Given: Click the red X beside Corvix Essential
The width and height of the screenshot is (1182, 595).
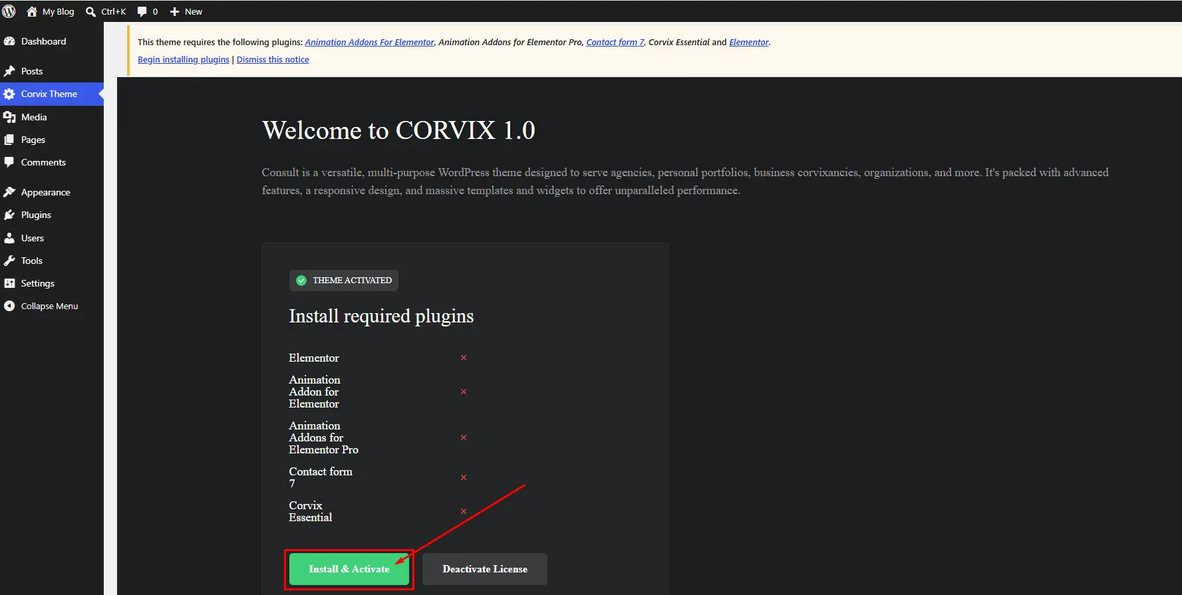Looking at the screenshot, I should coord(464,511).
